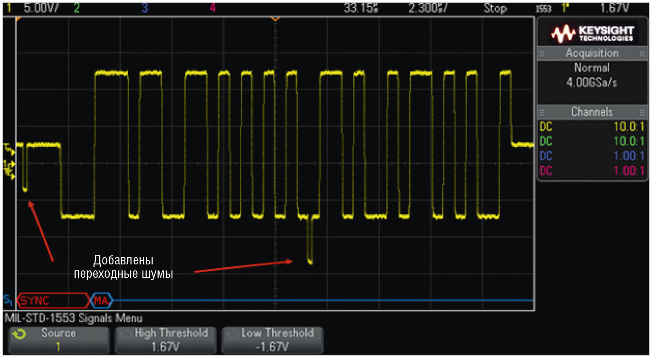Toggle channel 2 using its green label
The width and height of the screenshot is (652, 357).
coord(76,8)
